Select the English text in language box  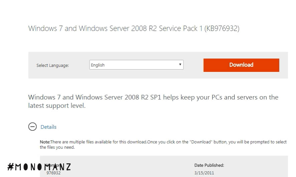point(98,65)
